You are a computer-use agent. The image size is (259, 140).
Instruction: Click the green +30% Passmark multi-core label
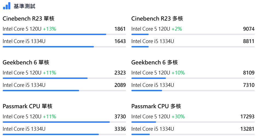pos(178,116)
